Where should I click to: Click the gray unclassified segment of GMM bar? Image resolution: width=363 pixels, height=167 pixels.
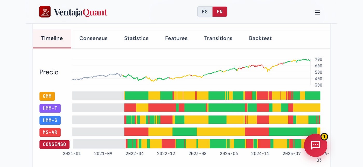click(x=98, y=95)
